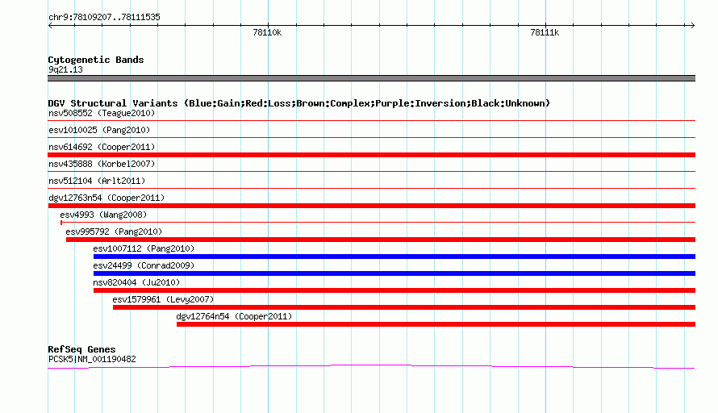The width and height of the screenshot is (718, 413).
Task: Click the dgv12764n54 (Cooper2011) label
Action: tap(234, 316)
